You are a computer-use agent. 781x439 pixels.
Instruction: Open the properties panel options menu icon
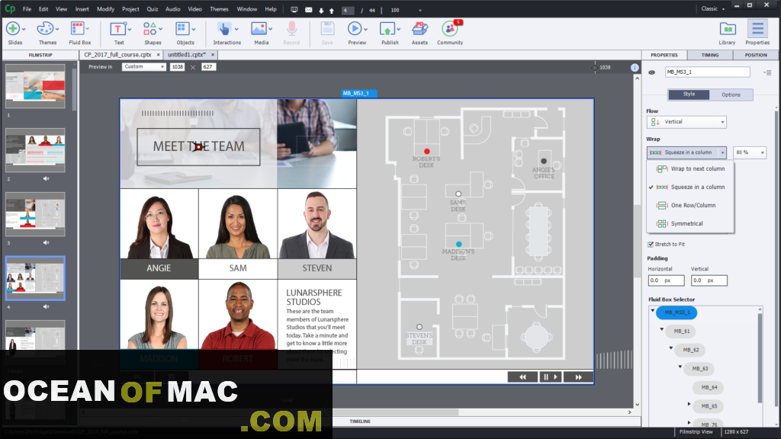tap(768, 72)
